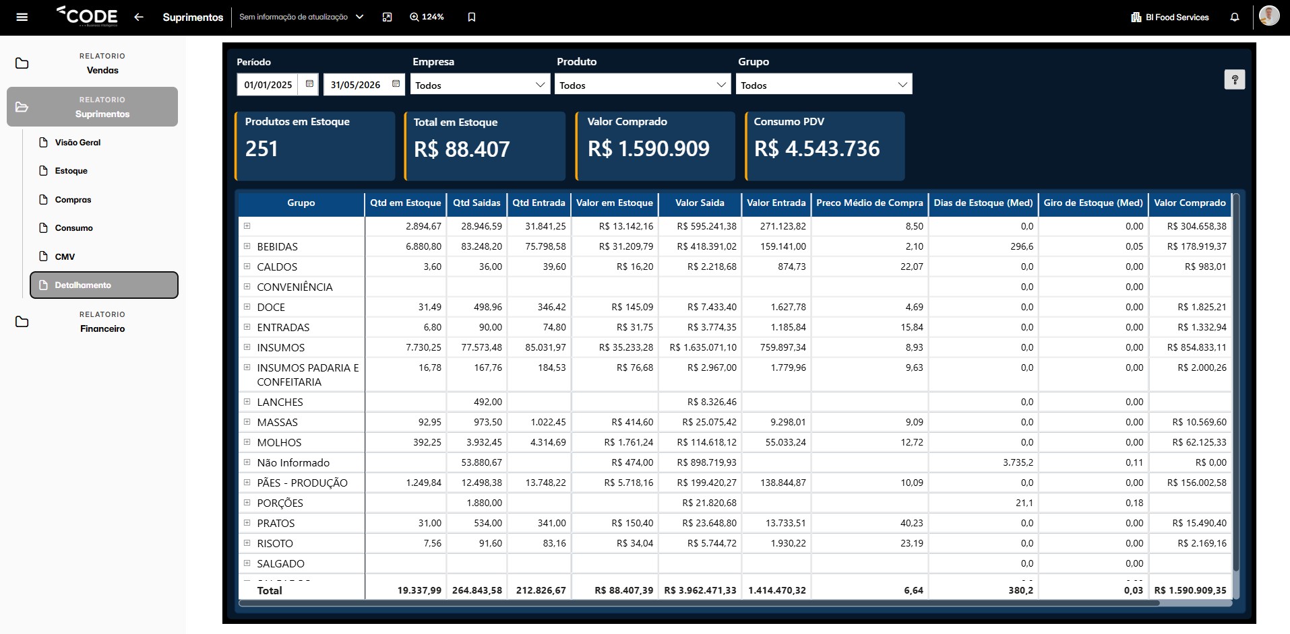Expand the LANCHES group row
The image size is (1290, 634).
[247, 401]
